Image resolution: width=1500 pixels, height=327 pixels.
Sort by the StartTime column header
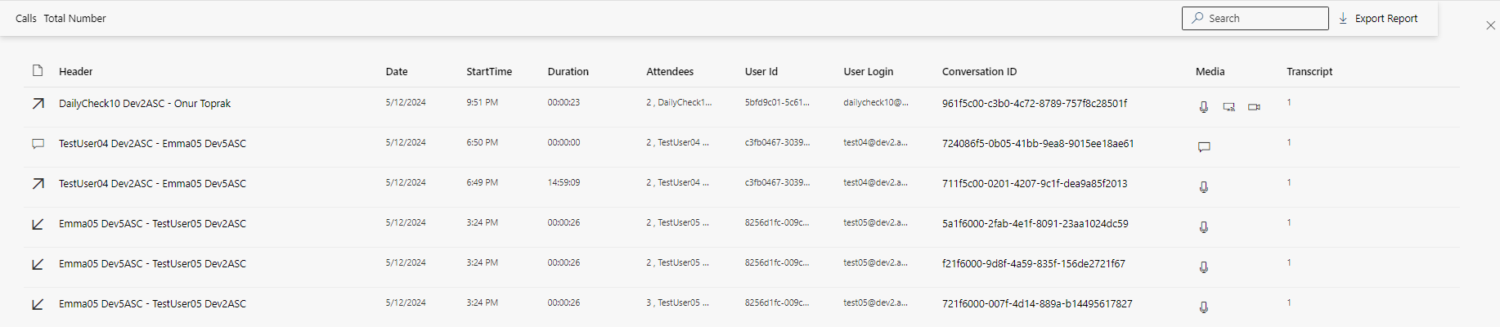pos(489,72)
